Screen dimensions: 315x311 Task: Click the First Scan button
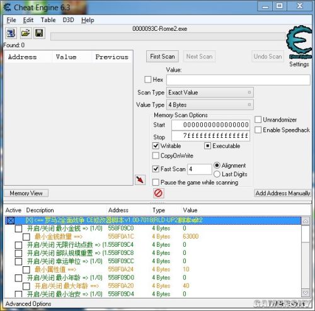click(x=163, y=57)
